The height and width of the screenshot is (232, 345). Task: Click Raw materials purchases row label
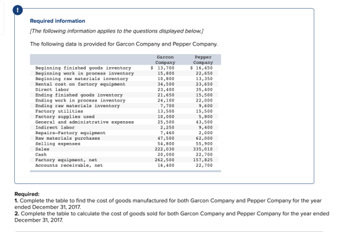[x=68, y=138]
